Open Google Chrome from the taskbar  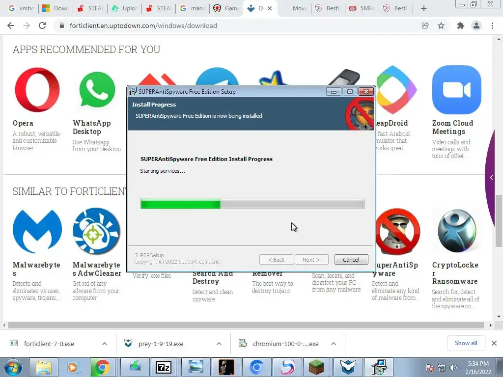click(x=102, y=367)
